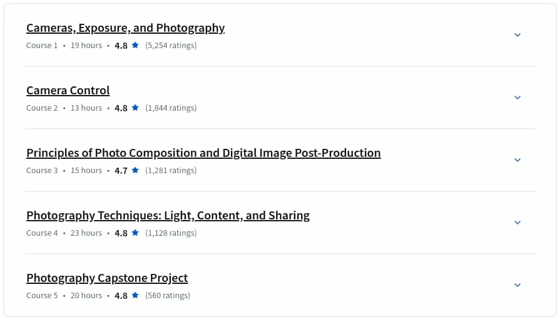Click the 1,128 ratings text
The width and height of the screenshot is (557, 317).
(x=171, y=233)
